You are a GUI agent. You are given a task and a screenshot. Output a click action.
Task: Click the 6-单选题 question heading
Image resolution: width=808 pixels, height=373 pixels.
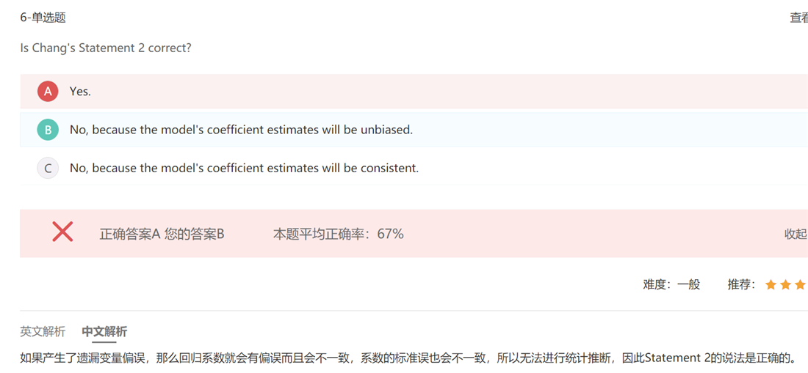click(43, 18)
